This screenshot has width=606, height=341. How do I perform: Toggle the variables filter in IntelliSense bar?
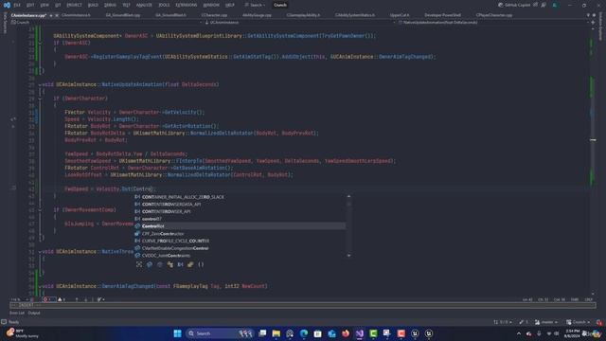click(150, 264)
